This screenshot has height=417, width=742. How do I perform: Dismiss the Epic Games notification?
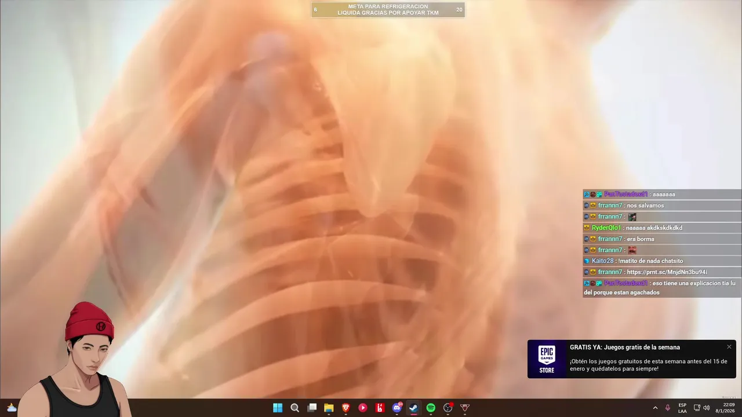(729, 347)
